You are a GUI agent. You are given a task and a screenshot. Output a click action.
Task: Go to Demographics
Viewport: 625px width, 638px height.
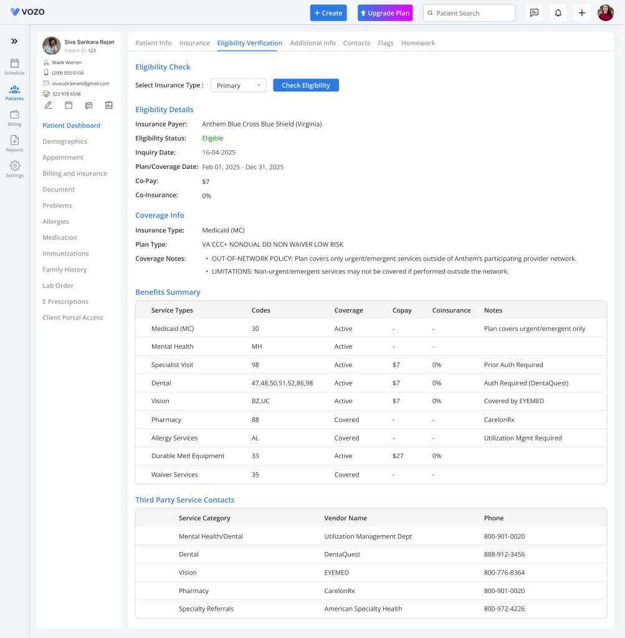click(65, 141)
